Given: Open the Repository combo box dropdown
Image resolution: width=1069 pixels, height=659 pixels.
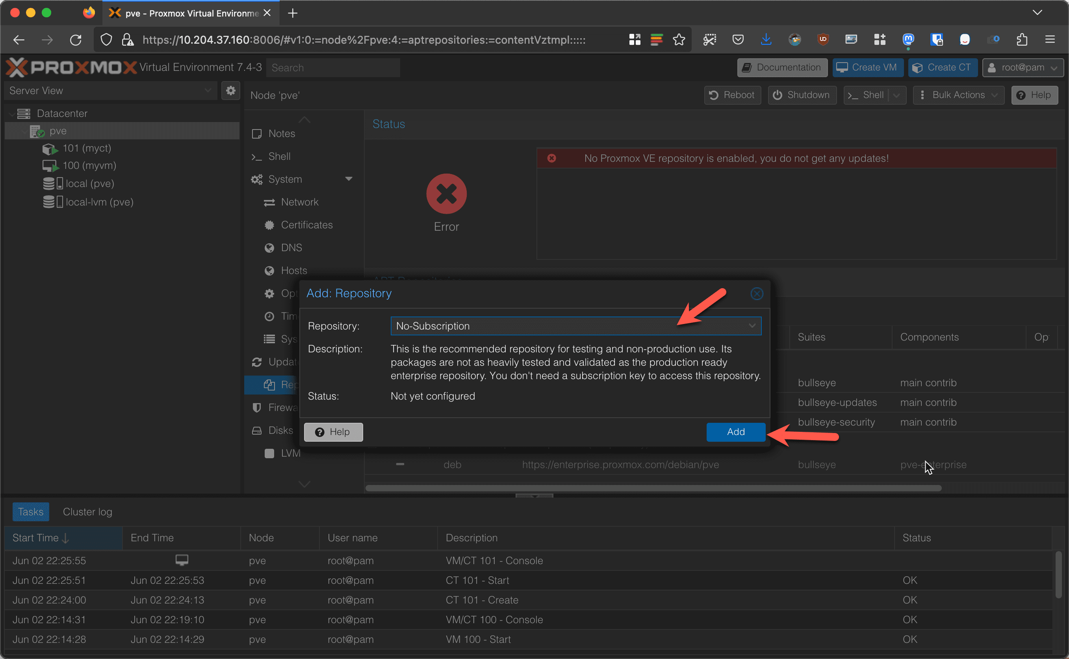Looking at the screenshot, I should [x=752, y=326].
